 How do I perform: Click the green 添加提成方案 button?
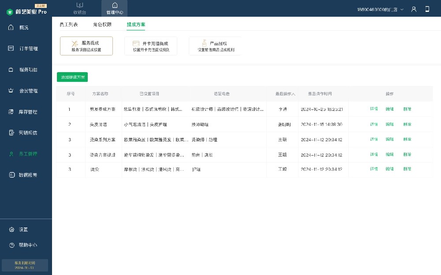coord(72,77)
